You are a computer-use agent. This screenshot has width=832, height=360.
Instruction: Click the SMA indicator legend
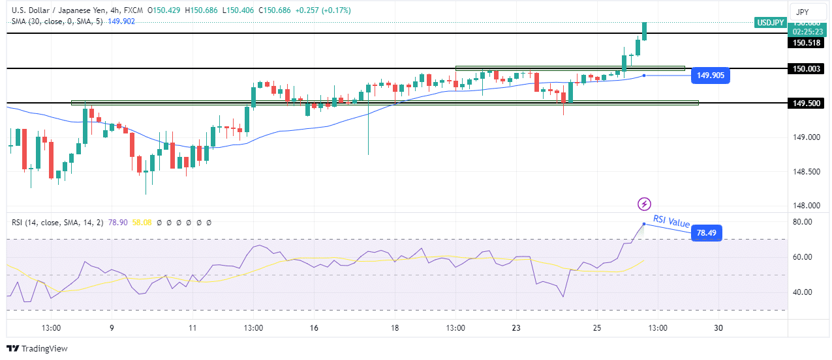pos(55,21)
